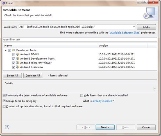
Task: Uncheck the Android Hierarchy Viewer checkbox
Action: click(14, 63)
